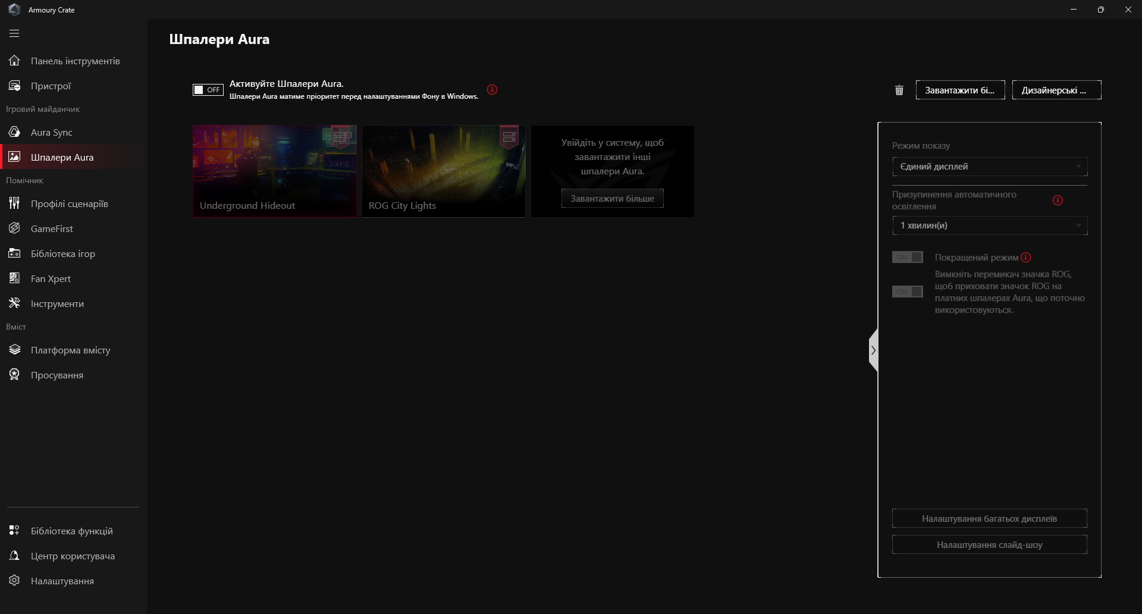Go to Просування page
The image size is (1142, 614).
[74, 375]
